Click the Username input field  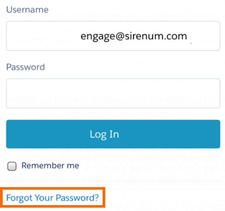[x=113, y=36]
